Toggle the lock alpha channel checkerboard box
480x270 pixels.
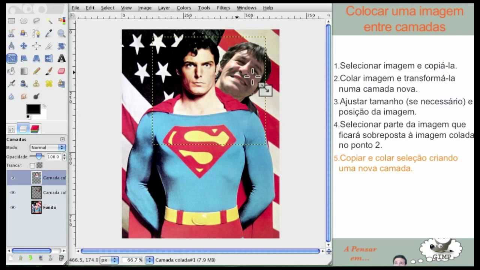(39, 165)
